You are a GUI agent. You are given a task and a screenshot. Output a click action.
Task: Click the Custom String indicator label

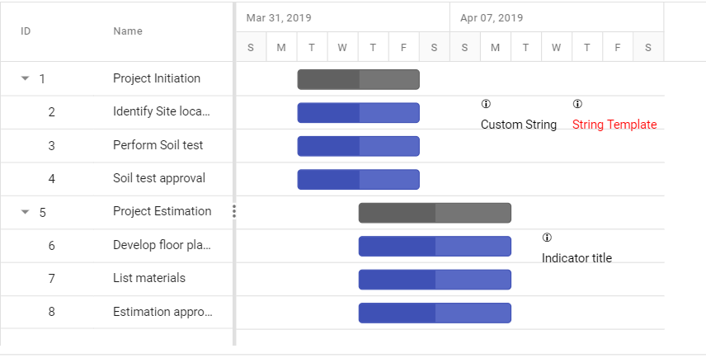519,125
